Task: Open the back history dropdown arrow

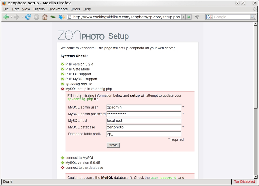Action: tap(11, 17)
